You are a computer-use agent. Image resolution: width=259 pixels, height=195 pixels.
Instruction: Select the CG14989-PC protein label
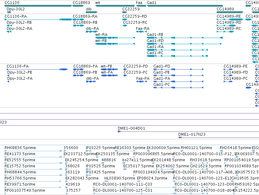(236, 78)
